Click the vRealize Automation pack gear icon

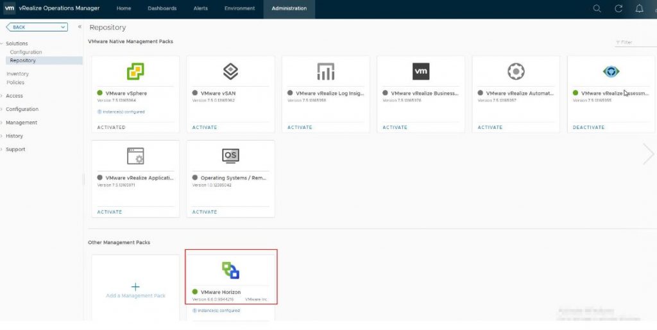pos(516,71)
